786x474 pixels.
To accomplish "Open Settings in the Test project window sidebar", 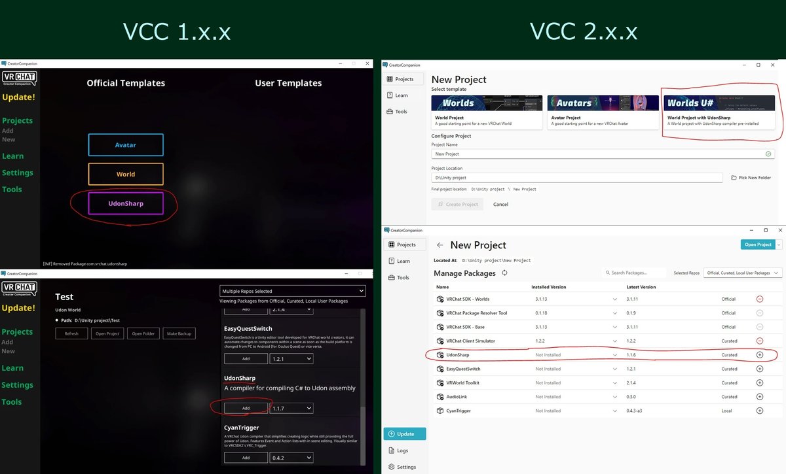I will tap(17, 385).
